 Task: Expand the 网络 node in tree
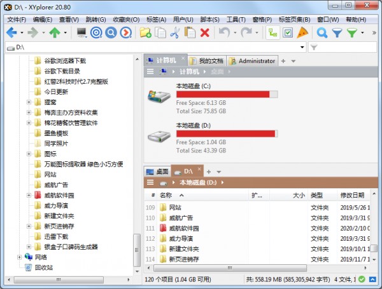19,257
